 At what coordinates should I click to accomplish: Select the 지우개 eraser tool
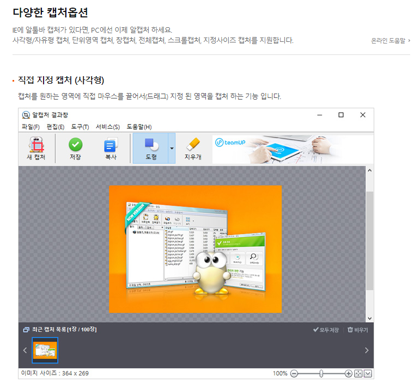pos(193,148)
